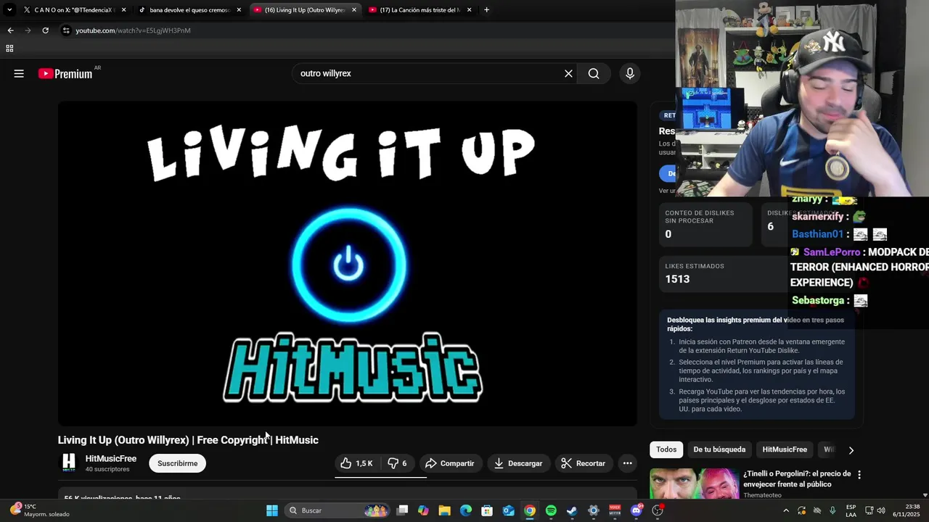Open options for the Tinelli o Pergolini video
This screenshot has height=522, width=929.
click(859, 475)
